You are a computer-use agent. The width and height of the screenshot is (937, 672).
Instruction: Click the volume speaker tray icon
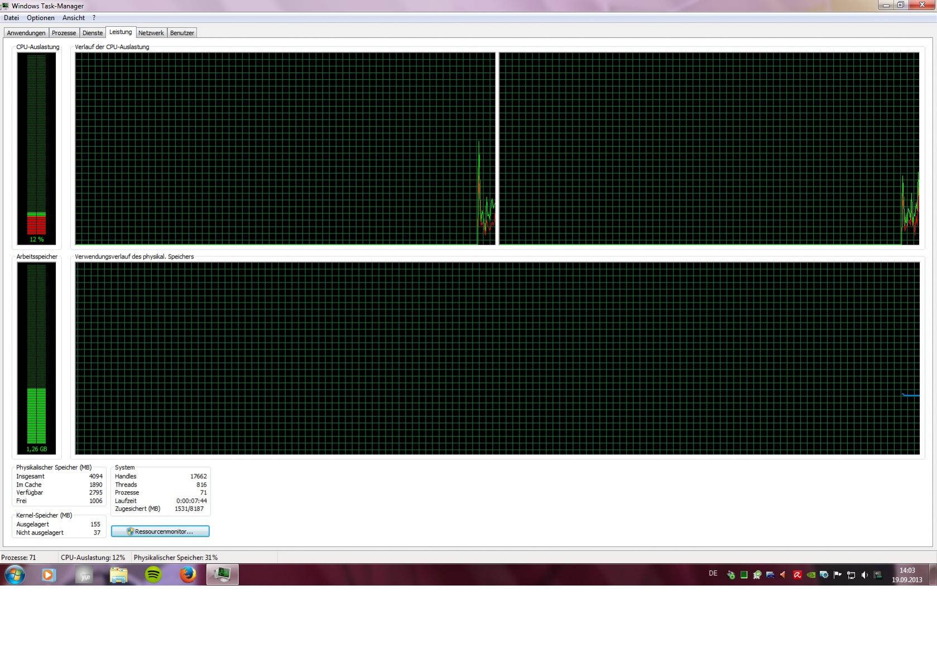(864, 575)
